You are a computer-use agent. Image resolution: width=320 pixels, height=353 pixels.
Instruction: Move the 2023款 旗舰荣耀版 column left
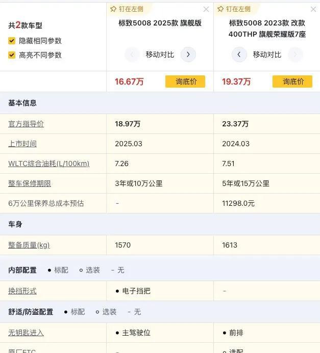pos(239,55)
